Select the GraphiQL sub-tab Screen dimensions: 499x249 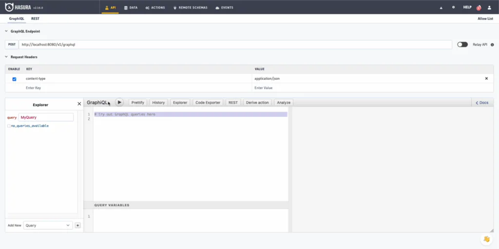(x=17, y=19)
